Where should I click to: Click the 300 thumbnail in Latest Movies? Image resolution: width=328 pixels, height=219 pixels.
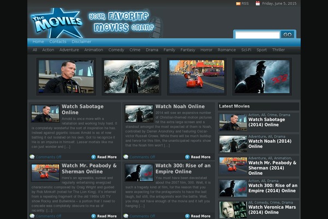pyautogui.click(x=233, y=188)
